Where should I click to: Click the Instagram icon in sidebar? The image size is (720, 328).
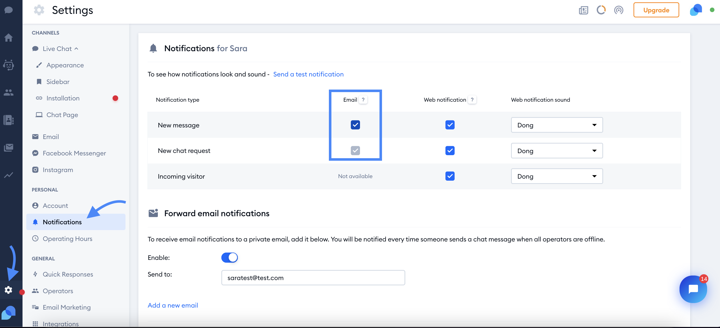click(35, 170)
